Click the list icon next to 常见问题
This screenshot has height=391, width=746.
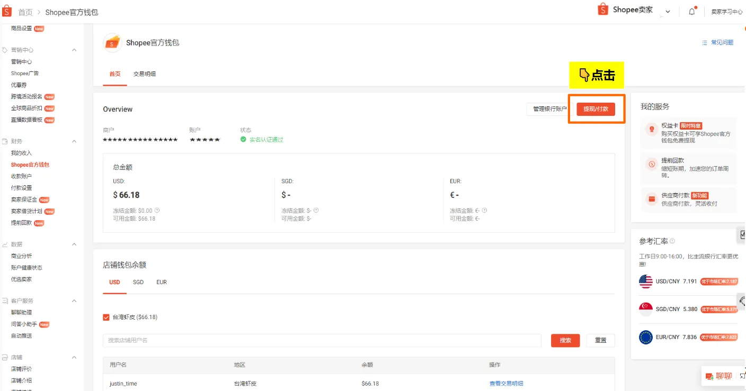(704, 42)
